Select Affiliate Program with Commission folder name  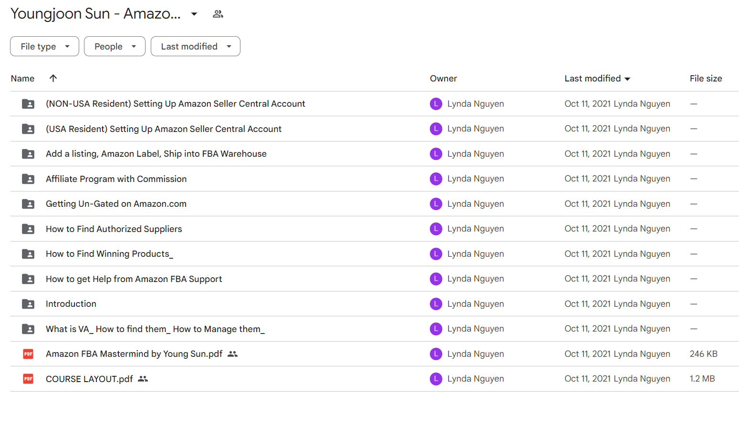(116, 179)
